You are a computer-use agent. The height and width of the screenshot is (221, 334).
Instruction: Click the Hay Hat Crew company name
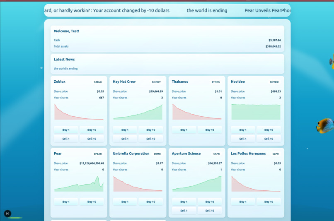[124, 82]
